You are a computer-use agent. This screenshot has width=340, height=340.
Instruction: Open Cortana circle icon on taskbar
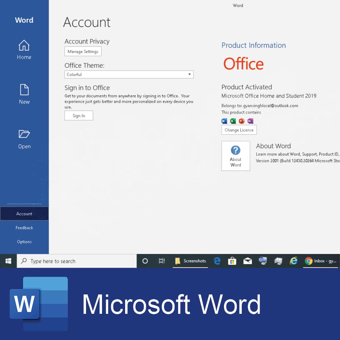(145, 261)
